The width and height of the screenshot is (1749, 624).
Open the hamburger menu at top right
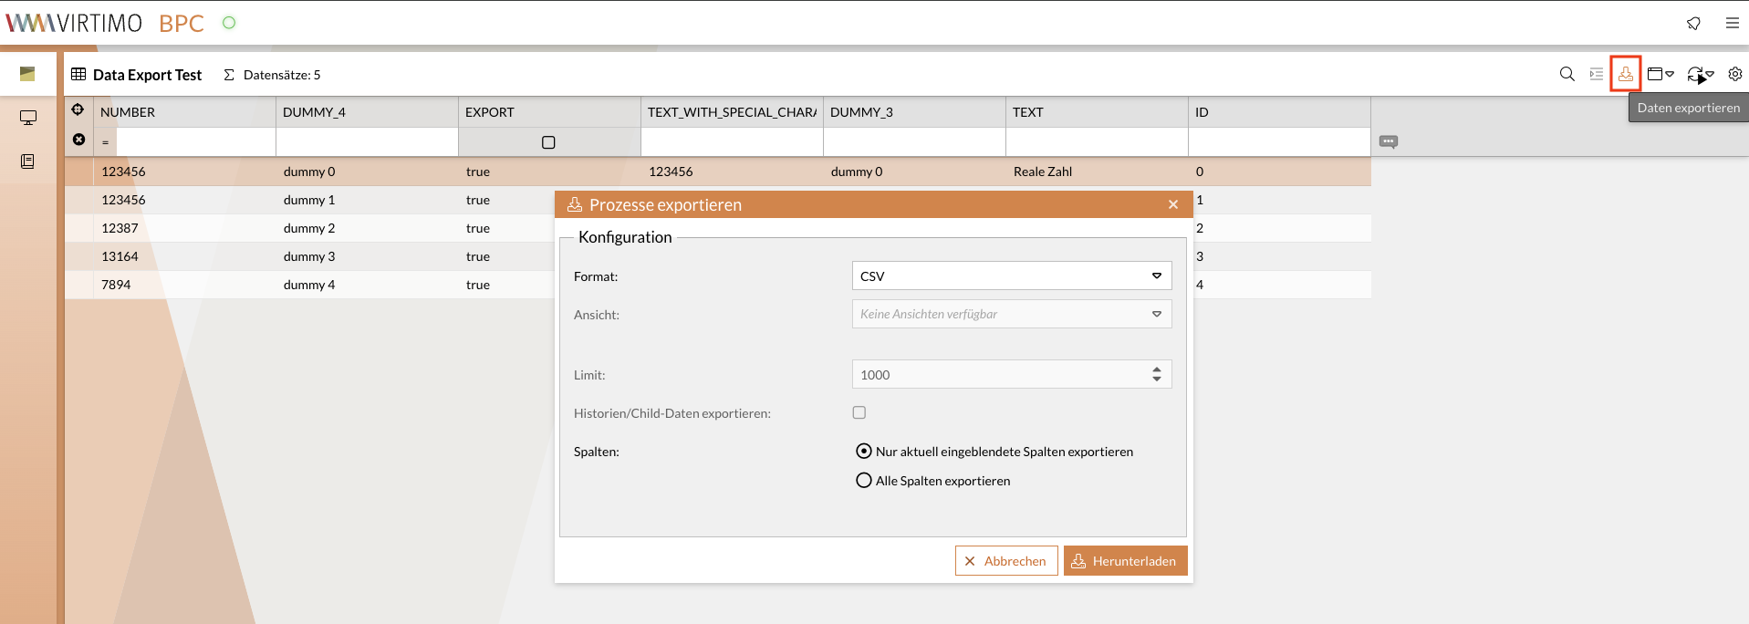pyautogui.click(x=1732, y=23)
